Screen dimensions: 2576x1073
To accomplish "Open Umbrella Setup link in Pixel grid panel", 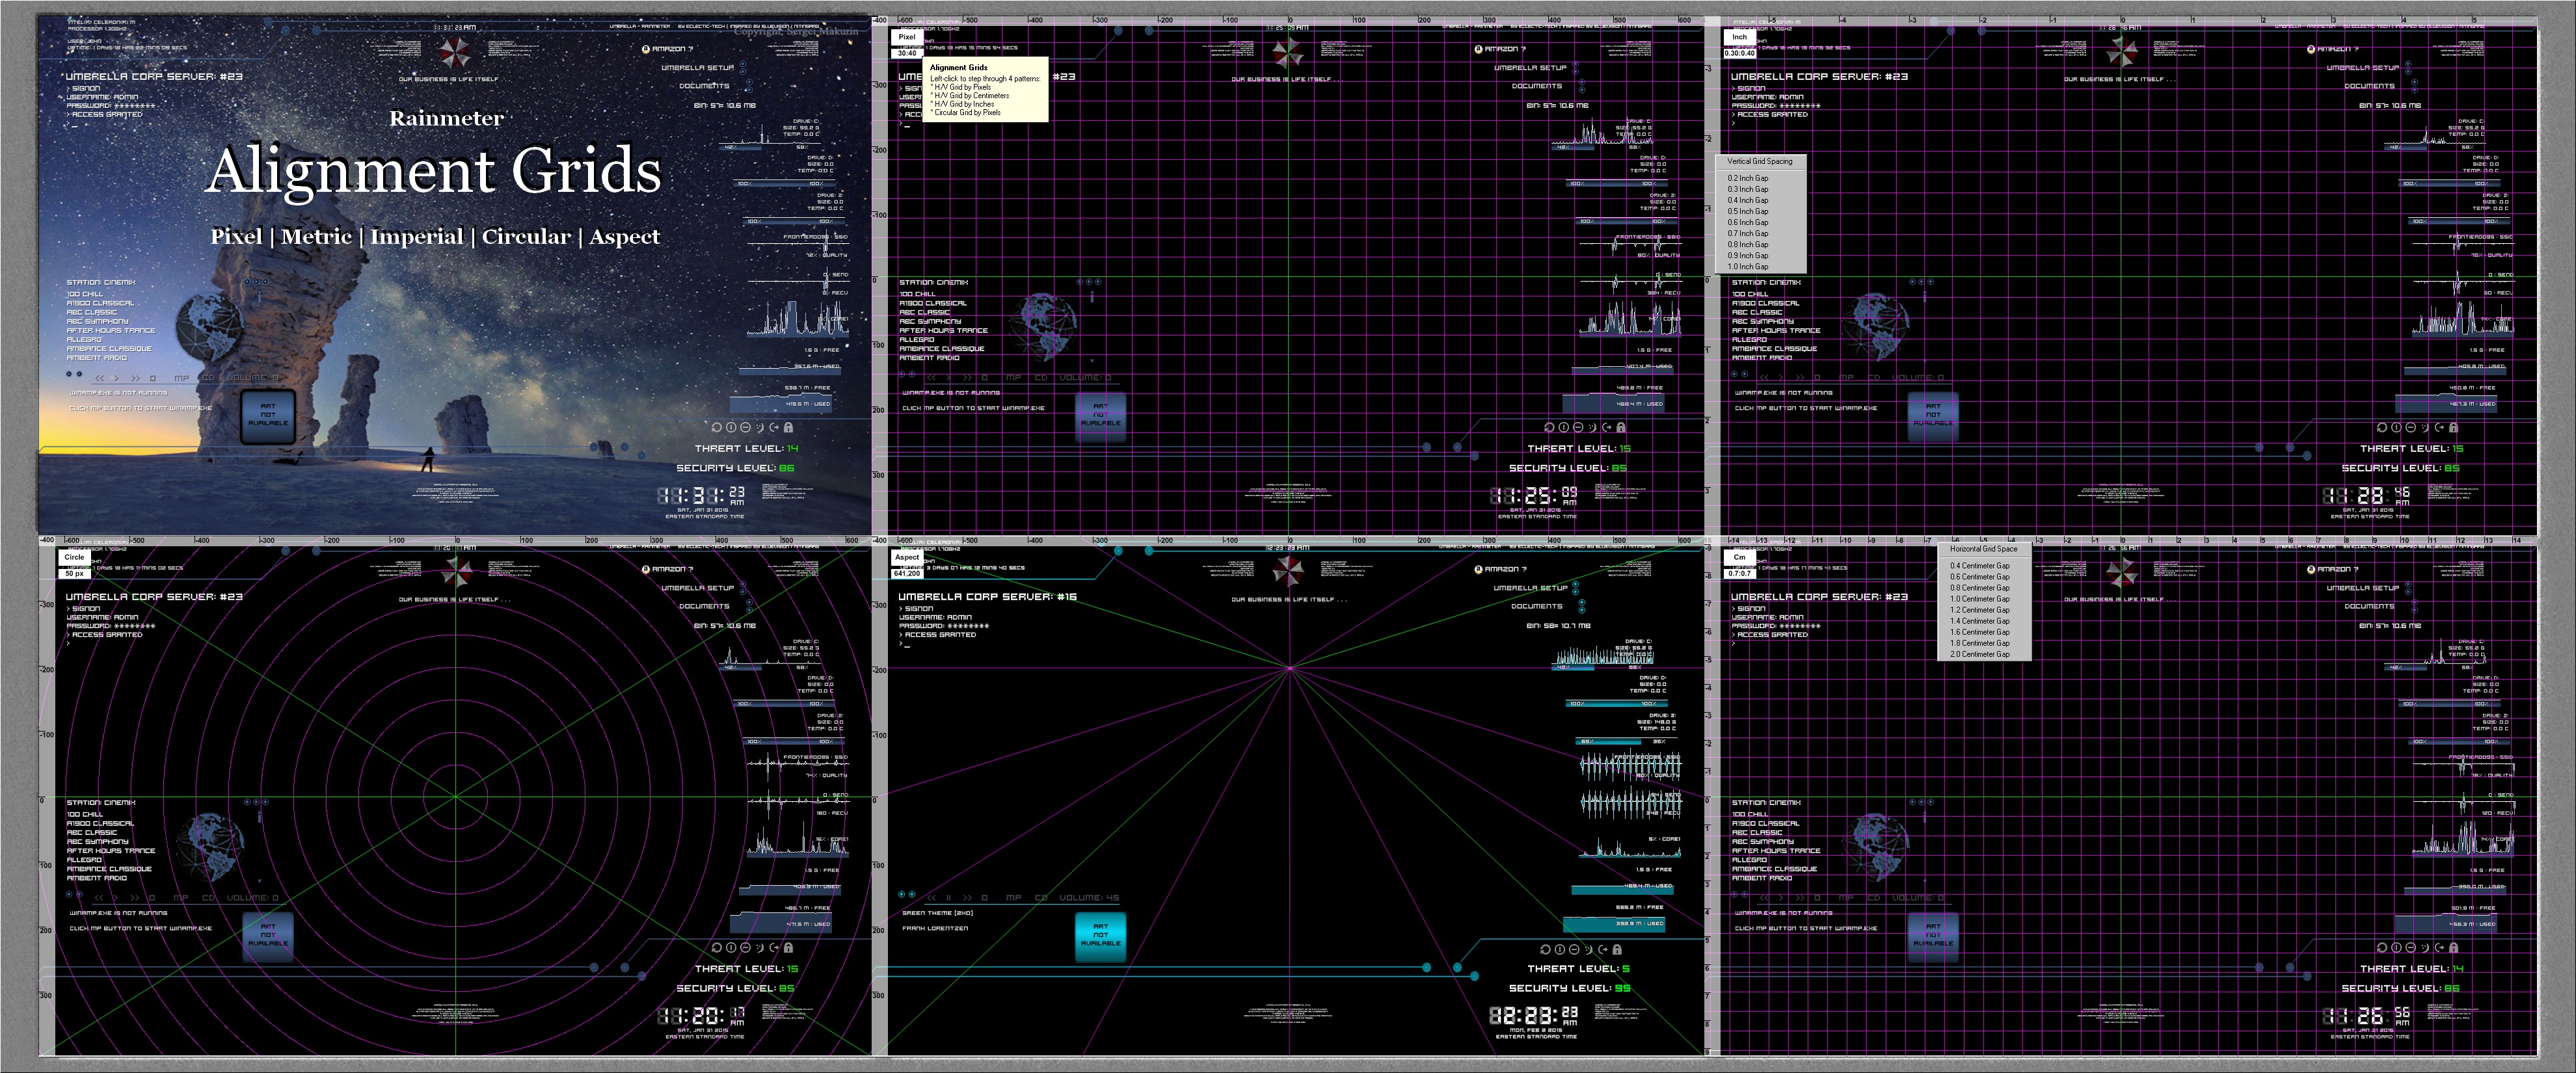I will [1530, 68].
